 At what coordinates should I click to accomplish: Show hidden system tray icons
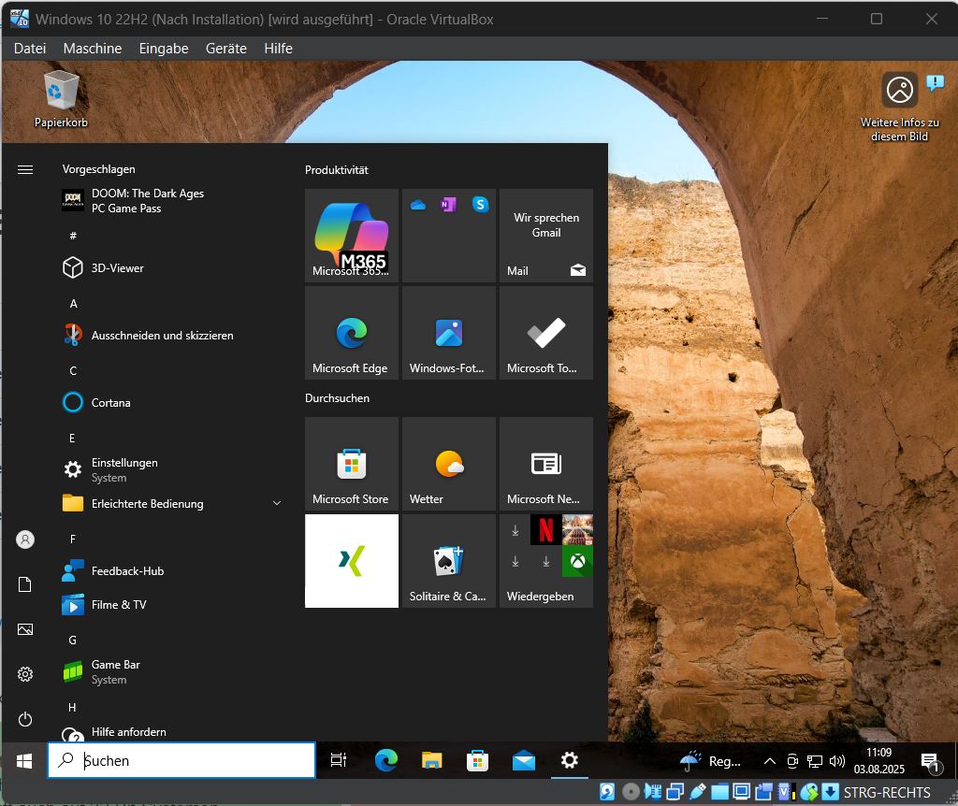pyautogui.click(x=769, y=761)
